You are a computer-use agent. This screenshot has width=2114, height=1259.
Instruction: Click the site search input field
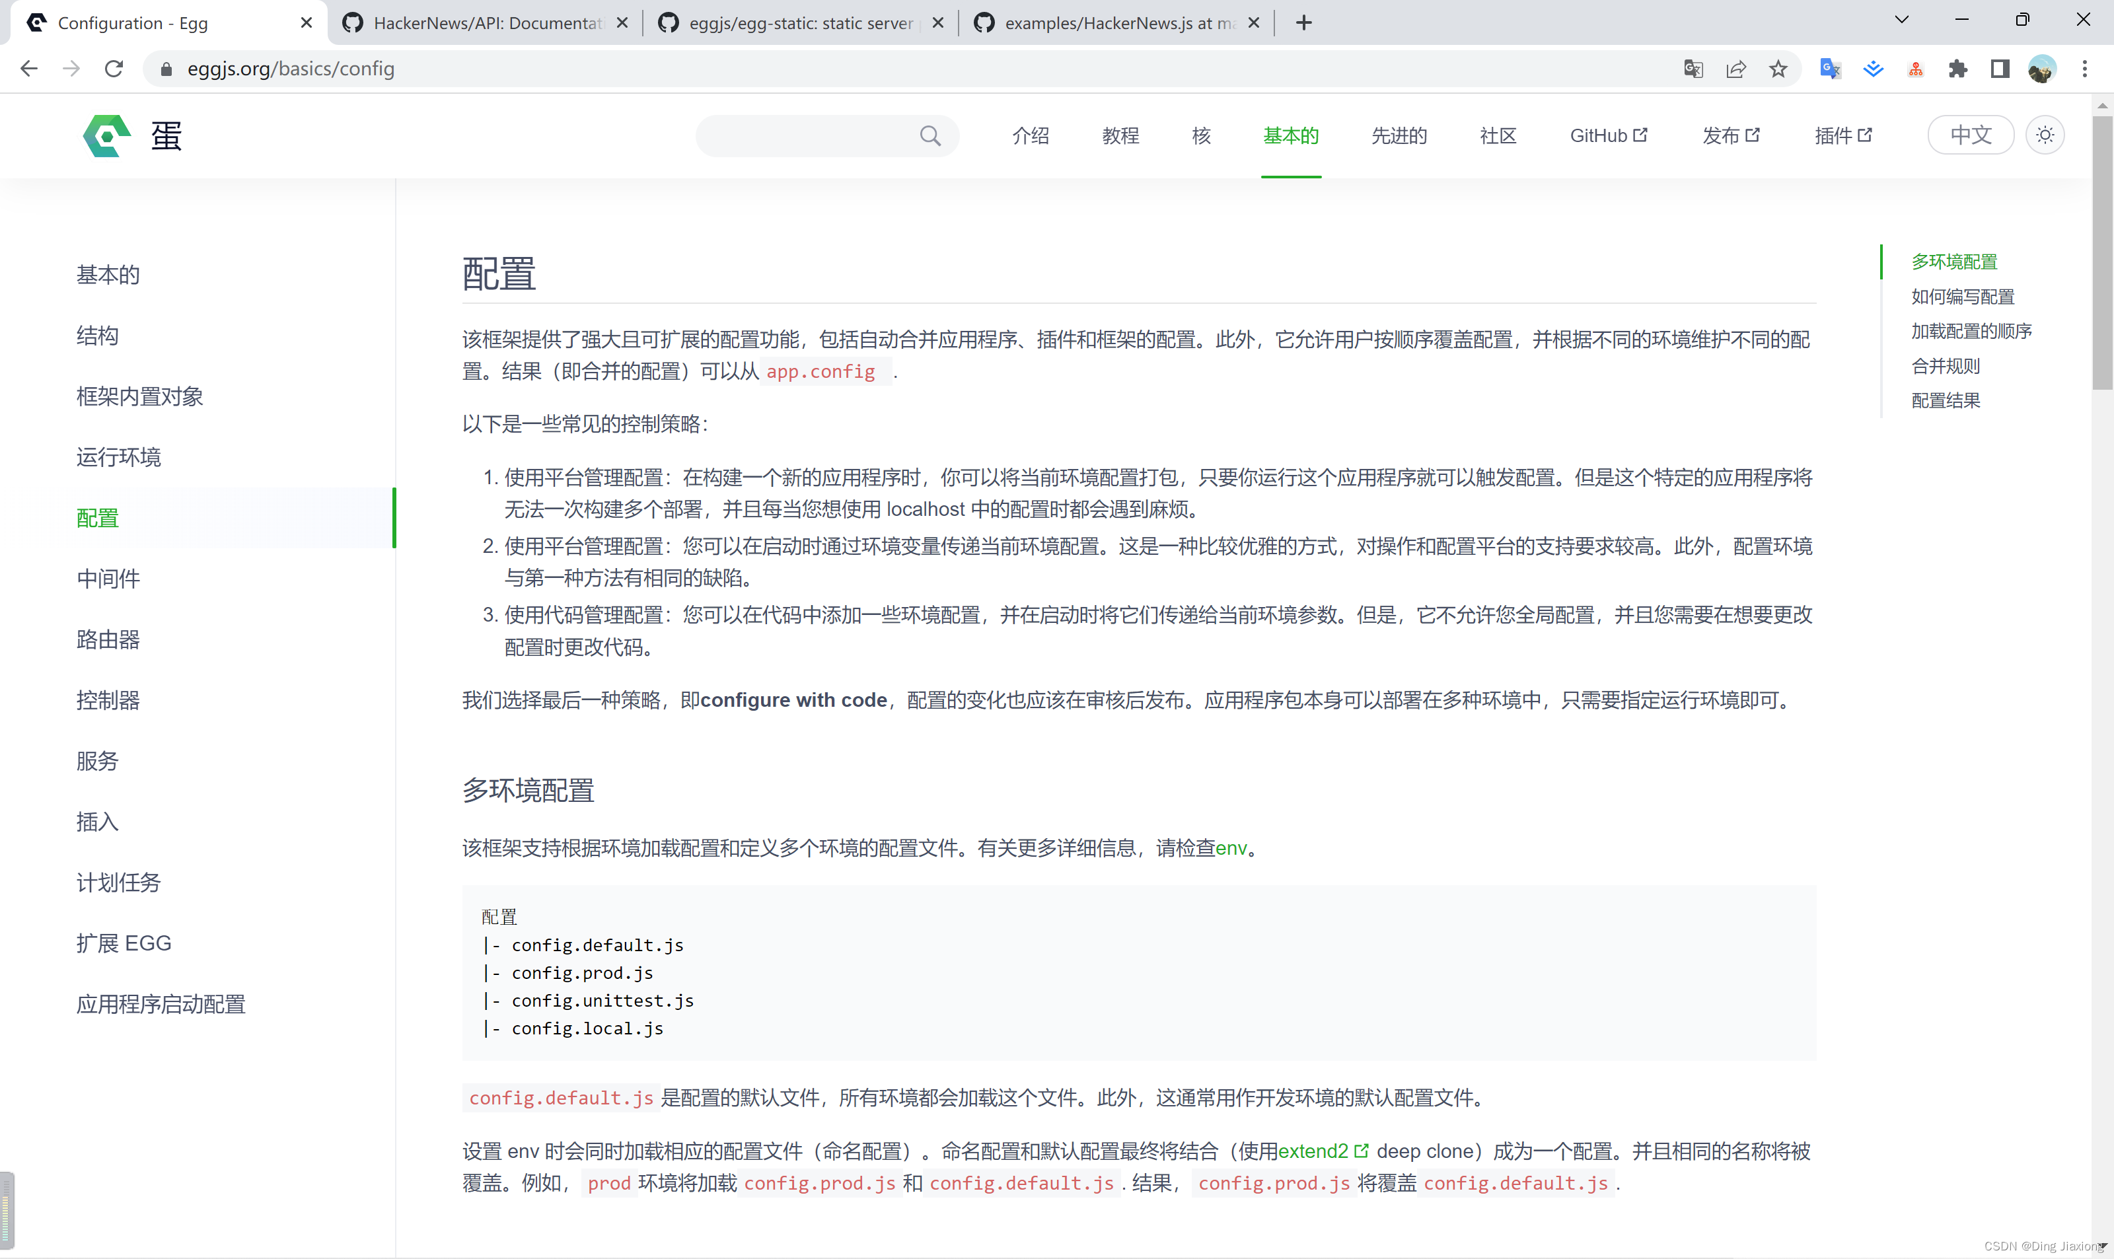tap(827, 135)
